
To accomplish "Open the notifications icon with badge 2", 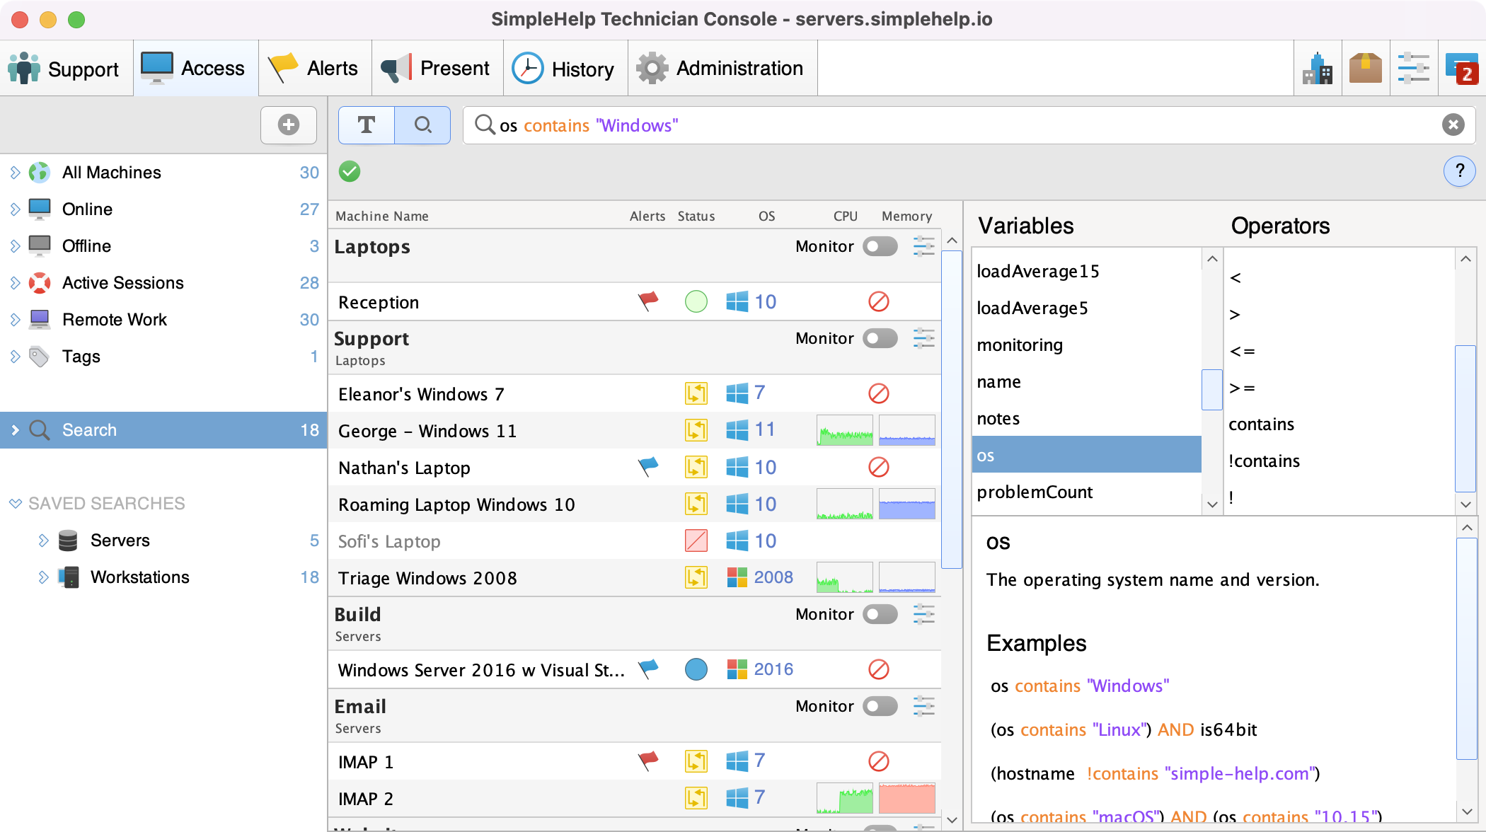I will tap(1462, 69).
